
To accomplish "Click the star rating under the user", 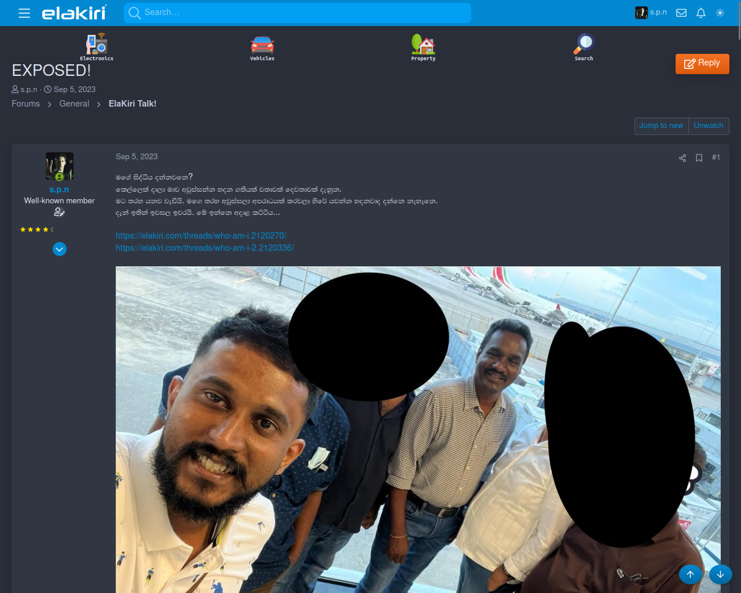I will click(x=36, y=229).
